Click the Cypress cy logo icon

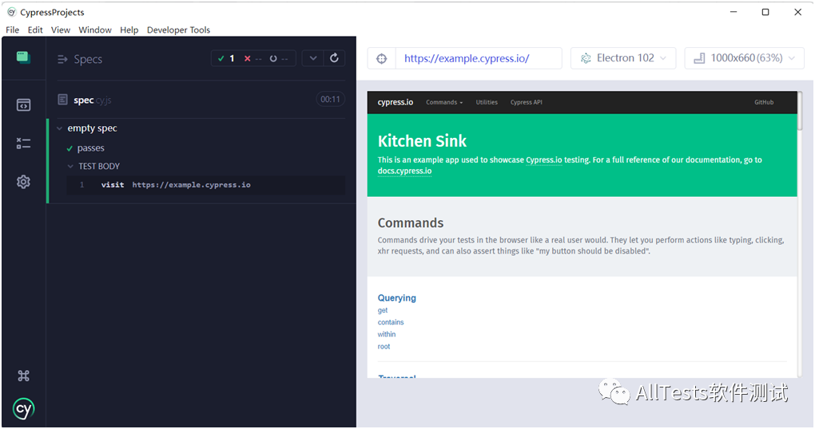click(x=23, y=409)
